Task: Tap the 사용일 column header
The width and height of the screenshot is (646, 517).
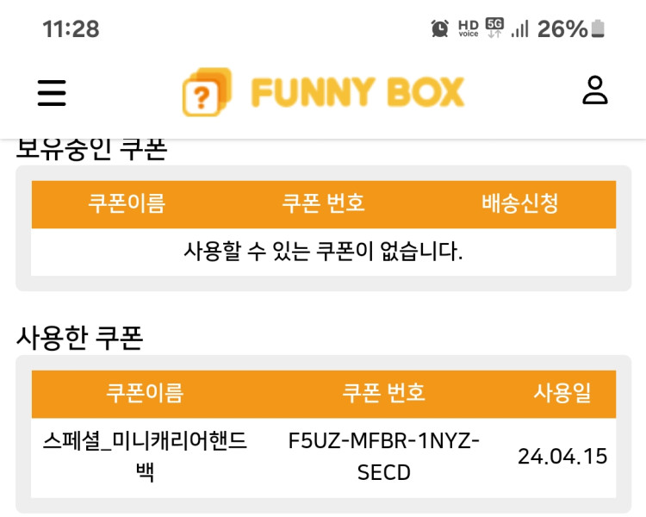Action: [x=562, y=394]
